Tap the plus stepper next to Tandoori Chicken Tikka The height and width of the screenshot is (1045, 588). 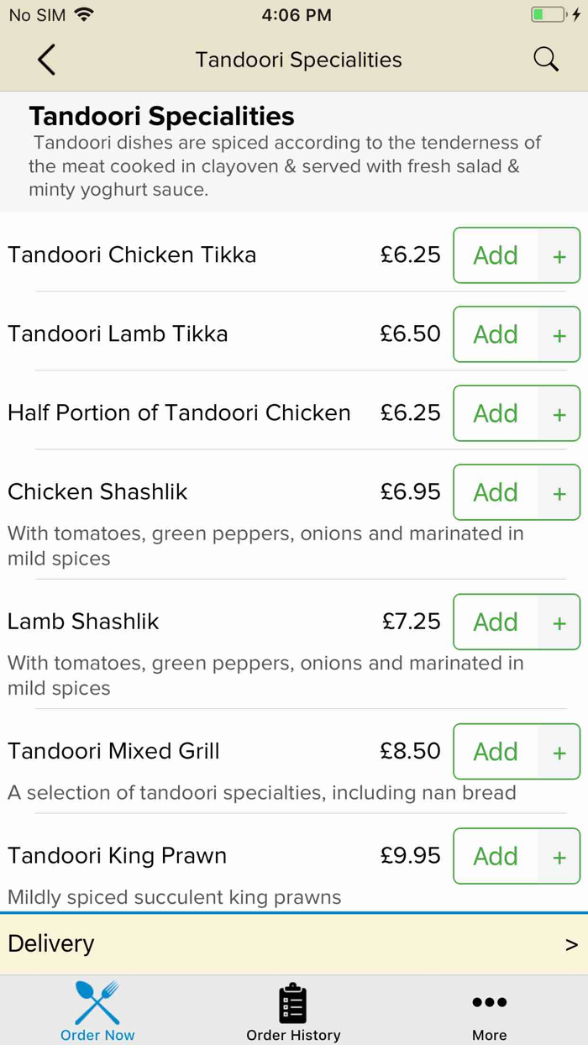pos(559,255)
